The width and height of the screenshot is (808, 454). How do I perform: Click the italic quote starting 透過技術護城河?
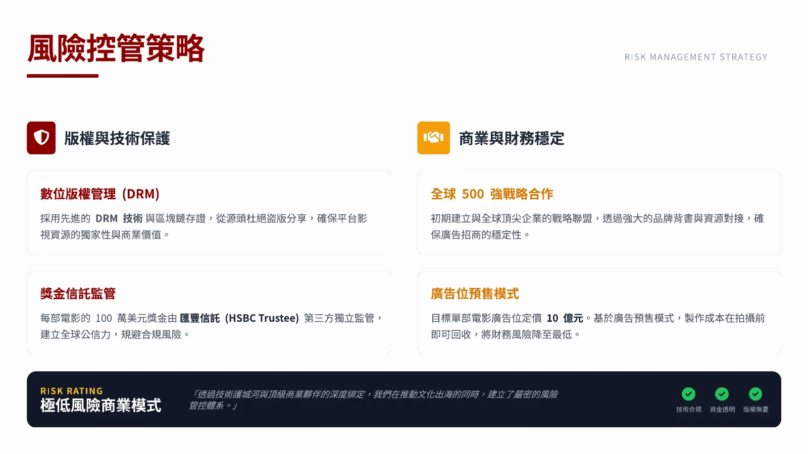pyautogui.click(x=374, y=400)
